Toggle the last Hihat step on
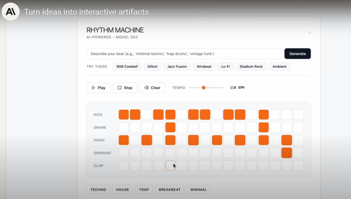Image resolution: width=351 pixels, height=199 pixels. [298, 140]
